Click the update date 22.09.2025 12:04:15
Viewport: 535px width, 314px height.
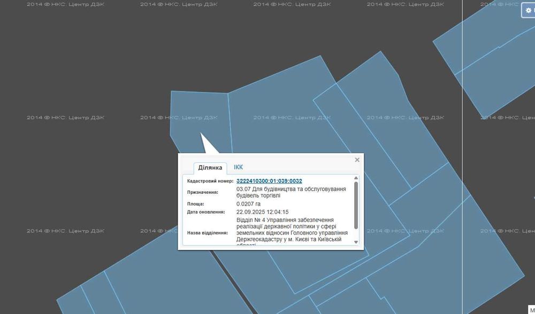pos(262,212)
